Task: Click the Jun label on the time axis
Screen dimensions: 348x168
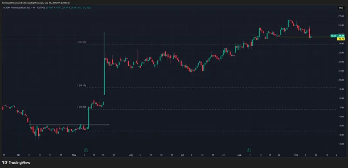Action: pyautogui.click(x=131, y=155)
